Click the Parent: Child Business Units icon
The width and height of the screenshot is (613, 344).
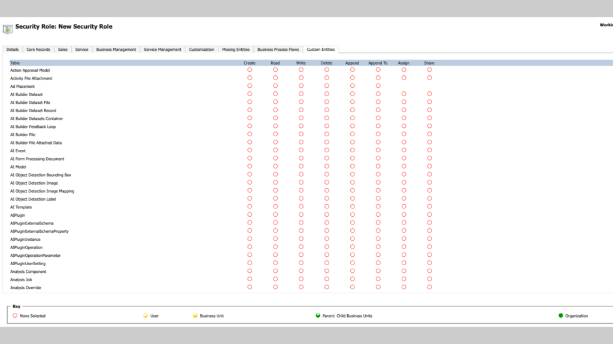point(317,315)
